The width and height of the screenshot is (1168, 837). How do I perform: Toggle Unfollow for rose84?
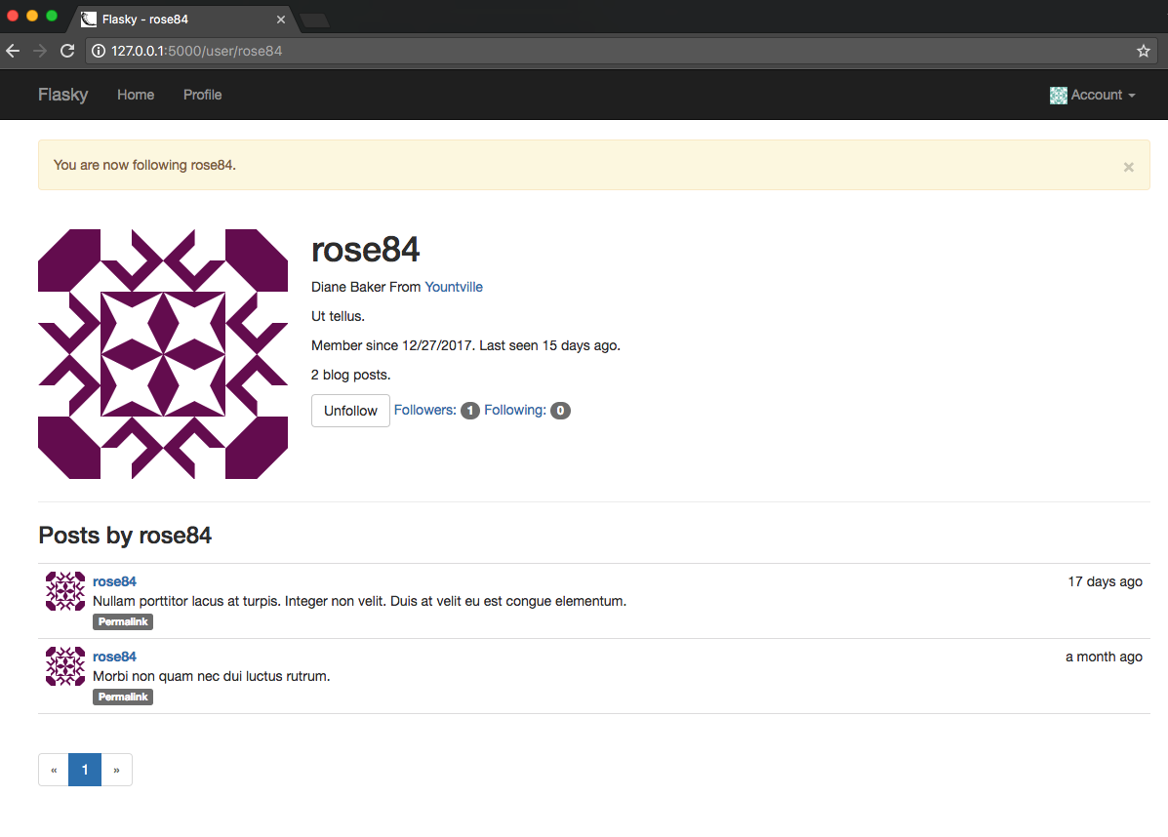coord(350,411)
